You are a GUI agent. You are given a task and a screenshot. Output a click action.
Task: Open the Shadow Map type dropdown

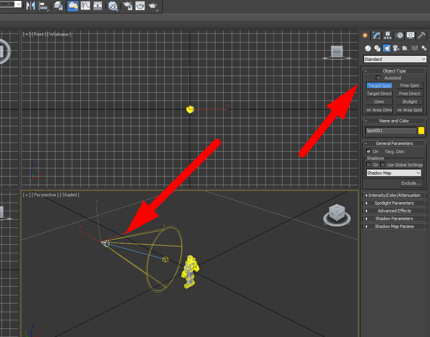(394, 173)
